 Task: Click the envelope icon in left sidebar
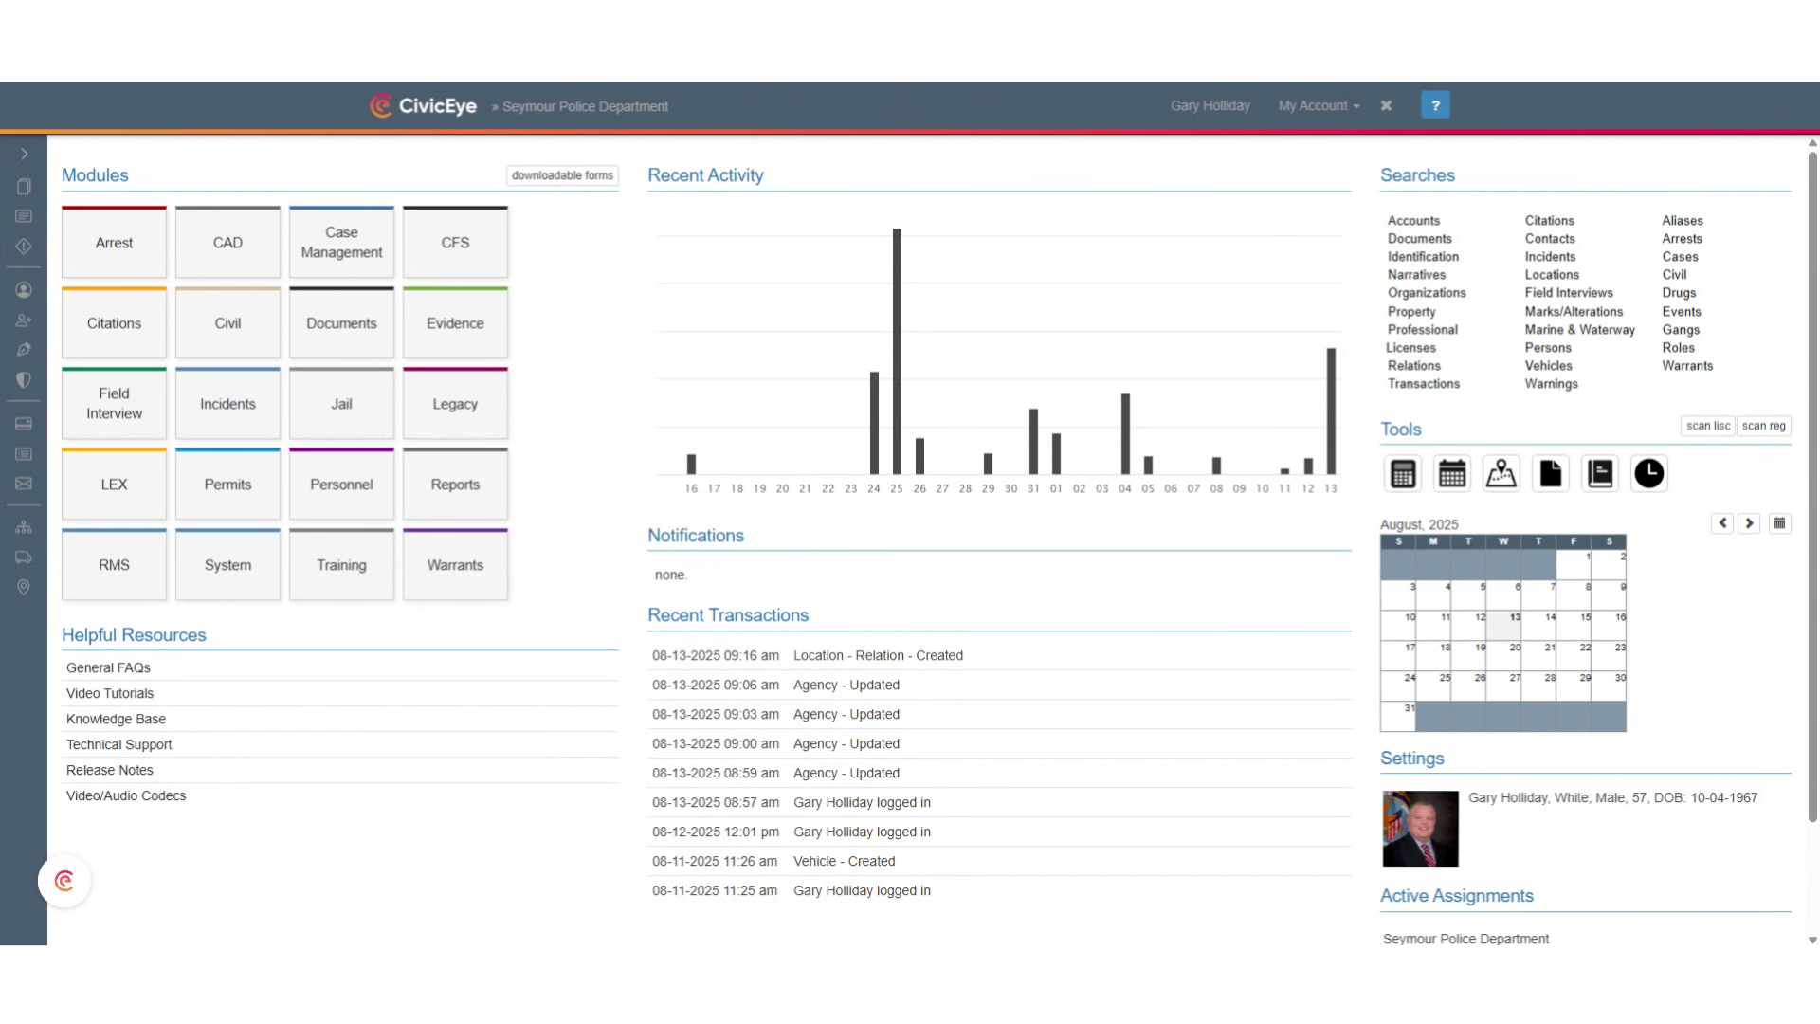(24, 484)
